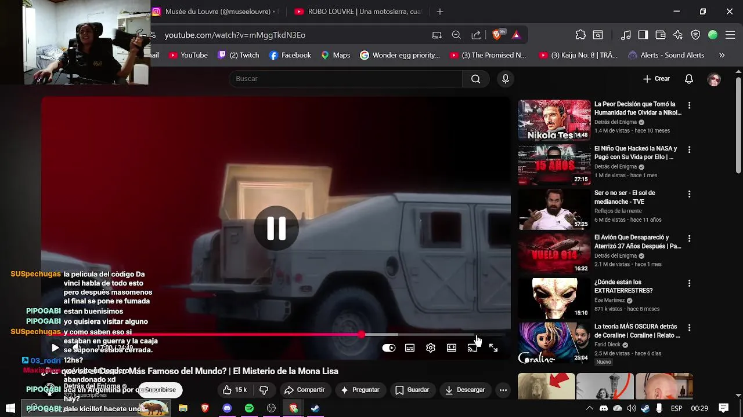This screenshot has width=743, height=417.
Task: Open the Nikola Tesla video thumbnail
Action: [554, 120]
